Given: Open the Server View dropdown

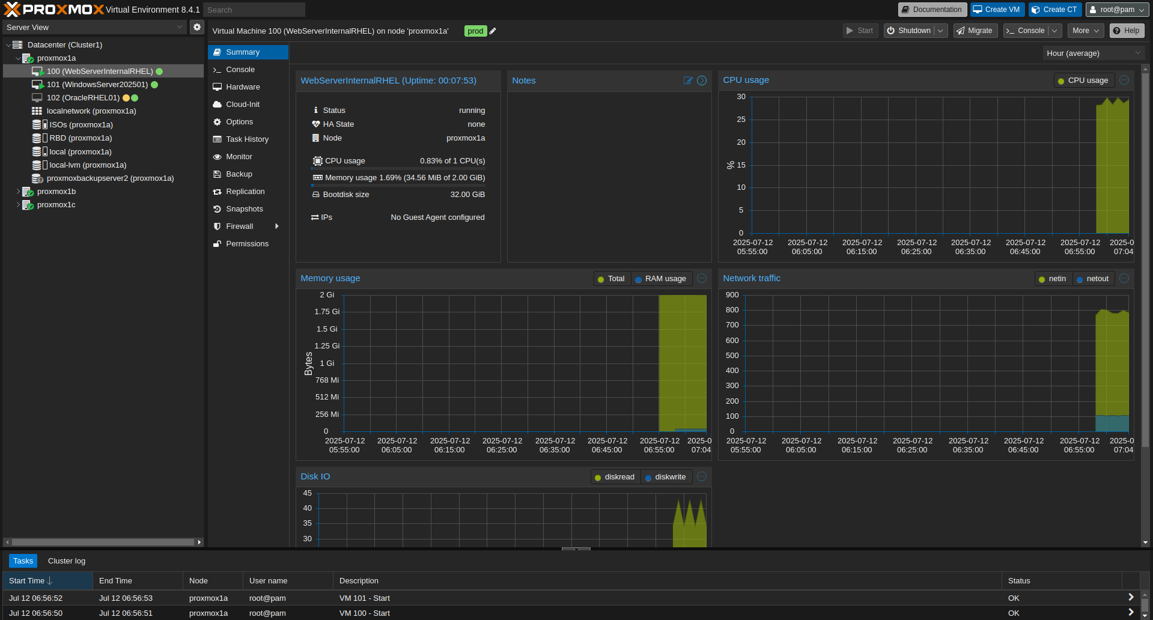Looking at the screenshot, I should pyautogui.click(x=94, y=27).
